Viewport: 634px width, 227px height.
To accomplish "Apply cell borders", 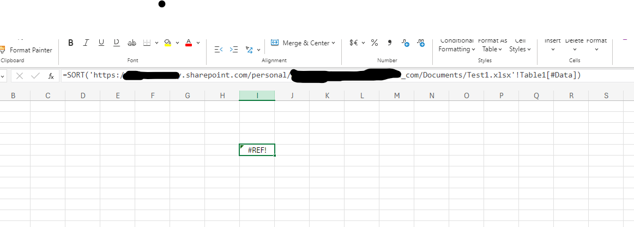I will click(x=147, y=43).
